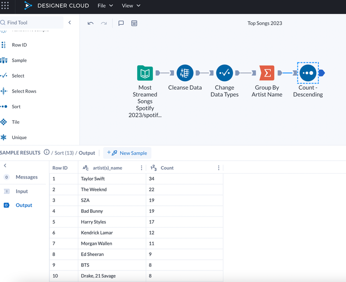This screenshot has height=282, width=346.
Task: Click the Find Tool search field
Action: tap(32, 22)
